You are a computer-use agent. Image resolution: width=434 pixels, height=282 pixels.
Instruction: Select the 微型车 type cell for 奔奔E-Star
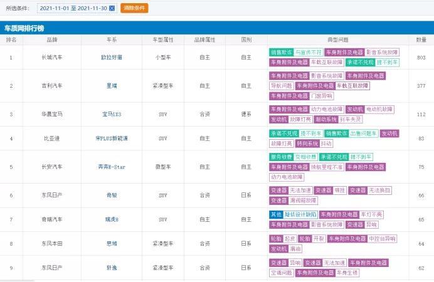pos(163,167)
